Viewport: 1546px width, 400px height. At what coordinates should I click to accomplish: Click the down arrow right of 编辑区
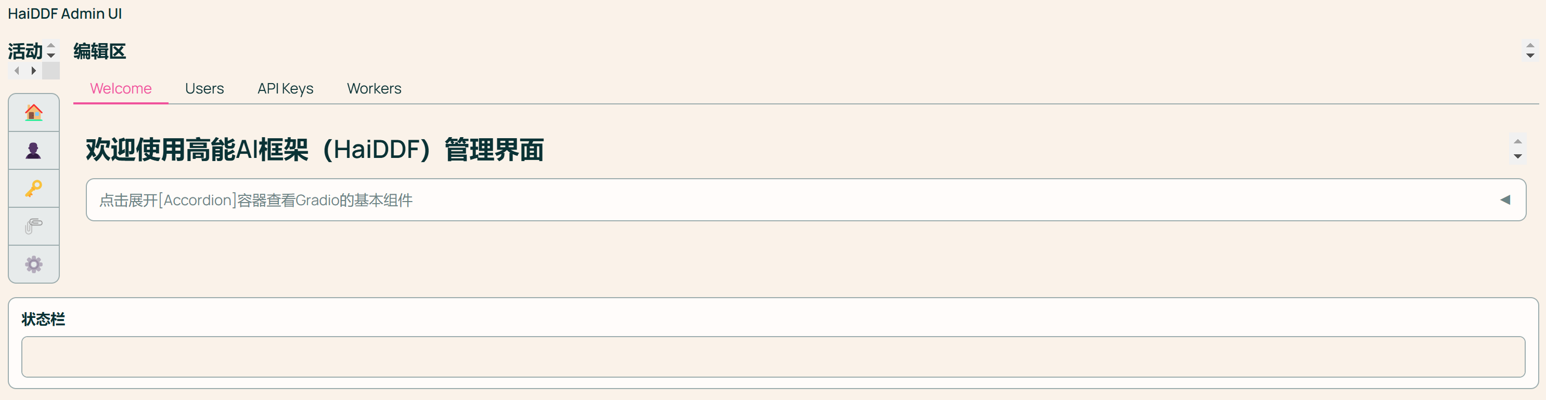1530,55
